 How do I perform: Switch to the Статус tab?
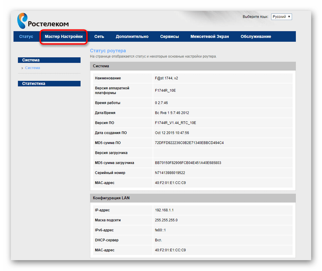[x=26, y=37]
